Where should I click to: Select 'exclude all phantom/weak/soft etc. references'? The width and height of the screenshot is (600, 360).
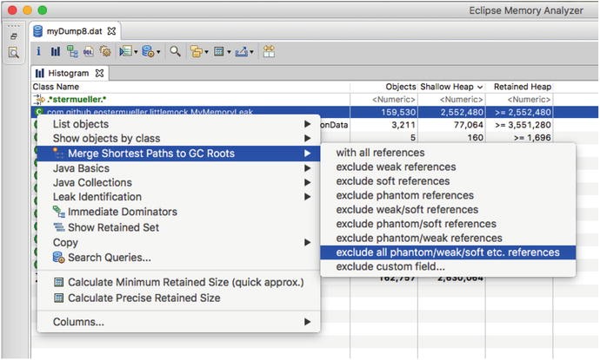[448, 252]
